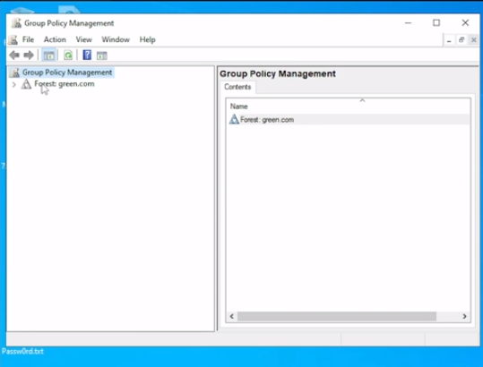This screenshot has width=483, height=367.
Task: Expand the Forest: green.com tree node
Action: 13,84
